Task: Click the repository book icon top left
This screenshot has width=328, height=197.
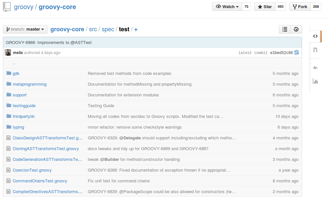Action: (7, 7)
